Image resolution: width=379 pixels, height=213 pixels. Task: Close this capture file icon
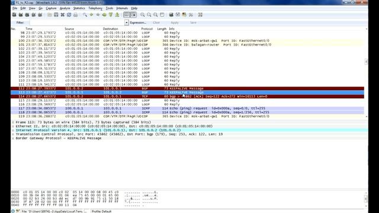pyautogui.click(x=63, y=15)
